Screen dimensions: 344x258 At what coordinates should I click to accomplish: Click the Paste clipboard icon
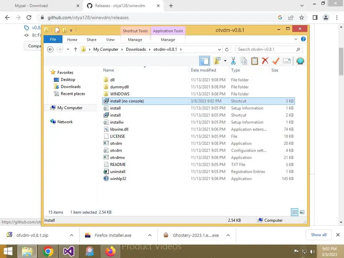point(255,61)
